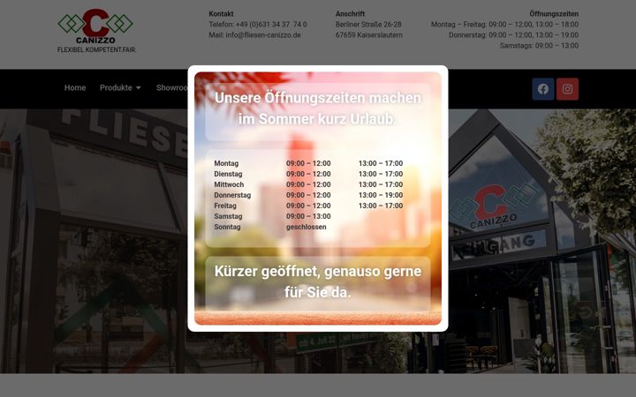
Task: Open the Produkte menu item
Action: (x=116, y=88)
